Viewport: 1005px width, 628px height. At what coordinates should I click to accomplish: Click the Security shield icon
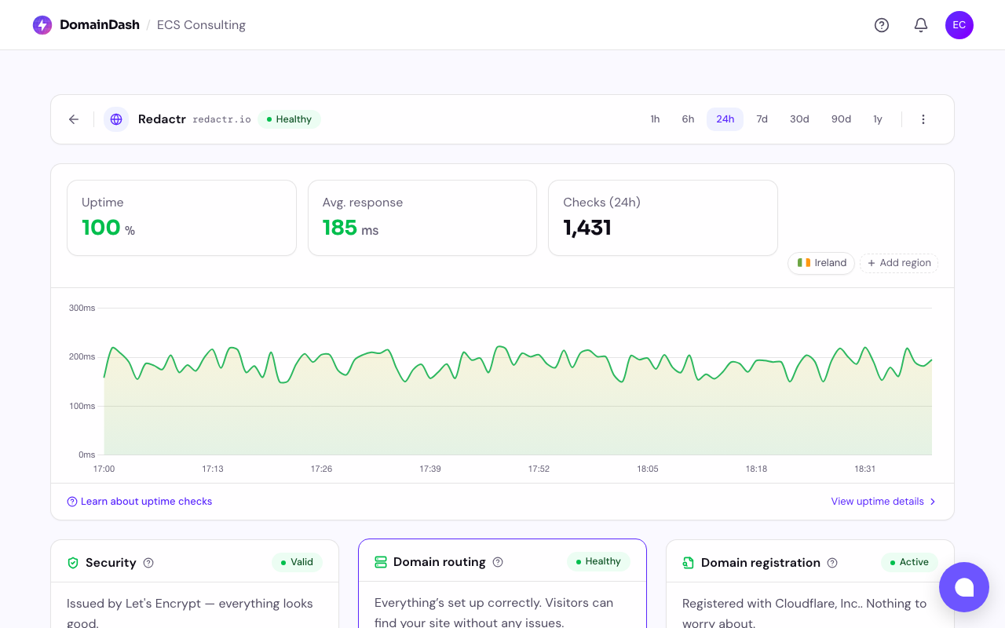[71, 562]
